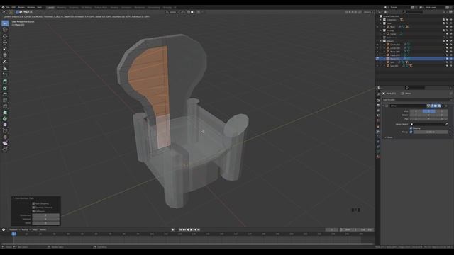Enable Z in the Mirror Axis row
Image resolution: width=454 pixels, height=255 pixels.
[441, 111]
